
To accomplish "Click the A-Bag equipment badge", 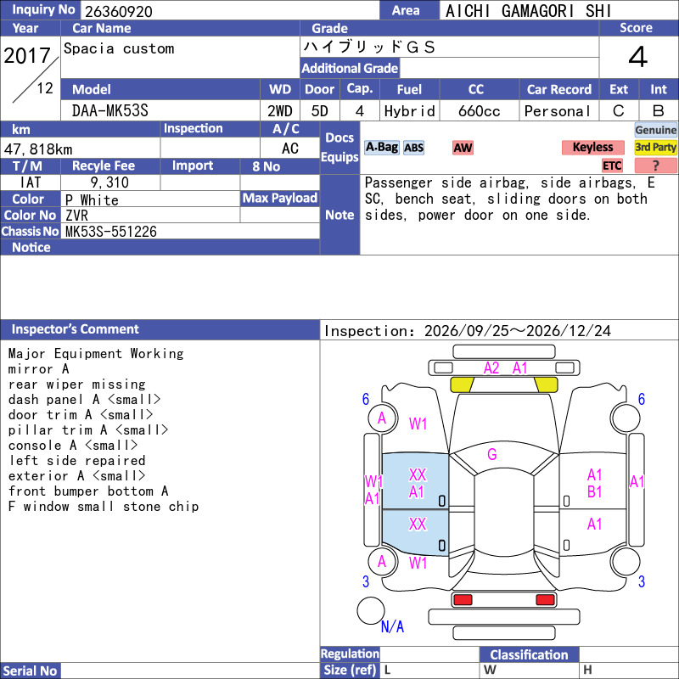I will click(381, 148).
